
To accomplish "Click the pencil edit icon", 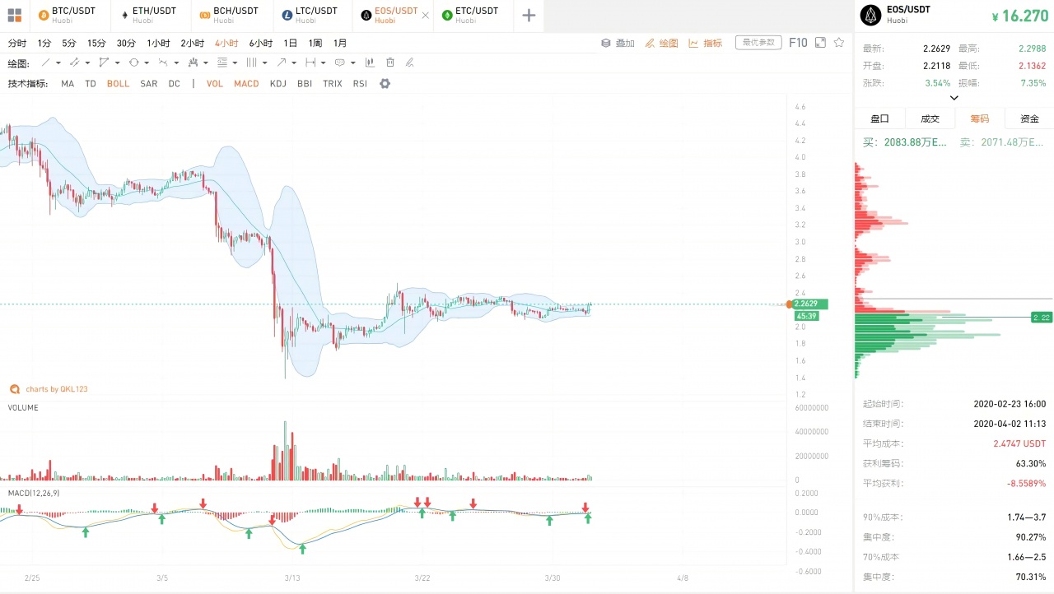I will (409, 63).
